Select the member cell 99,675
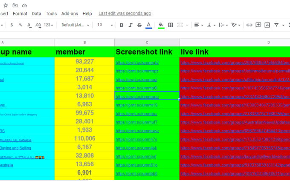 [x=84, y=113]
